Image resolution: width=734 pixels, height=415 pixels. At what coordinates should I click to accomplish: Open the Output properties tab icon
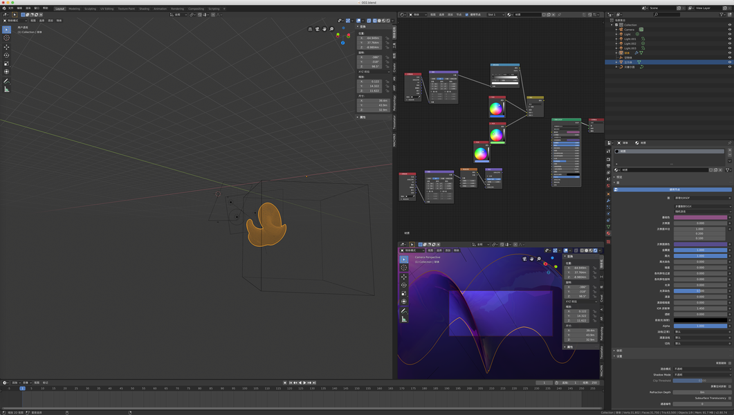(x=608, y=166)
